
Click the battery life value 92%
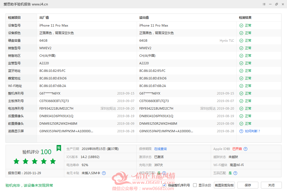(x=85, y=165)
